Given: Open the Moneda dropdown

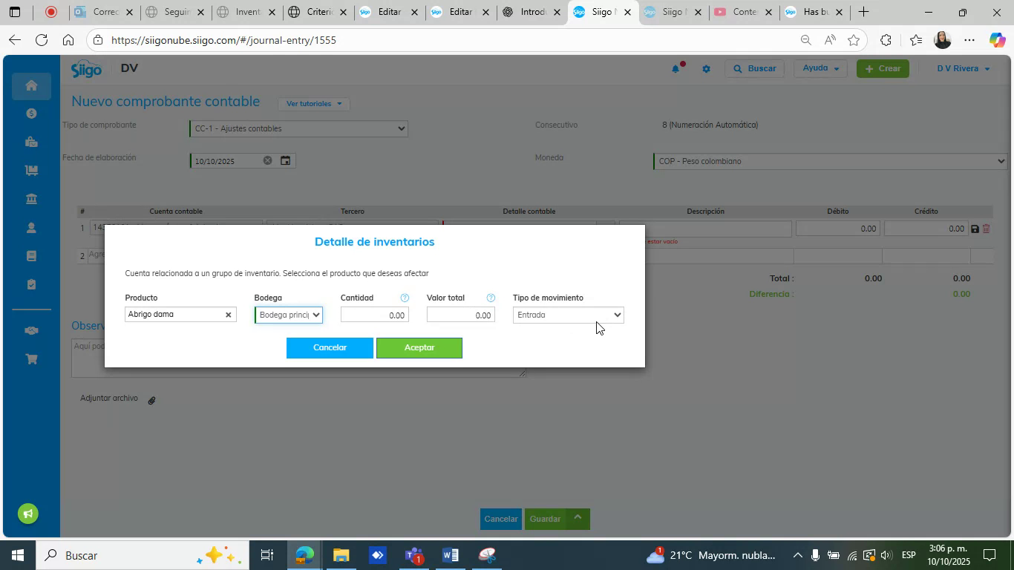Looking at the screenshot, I should (830, 161).
